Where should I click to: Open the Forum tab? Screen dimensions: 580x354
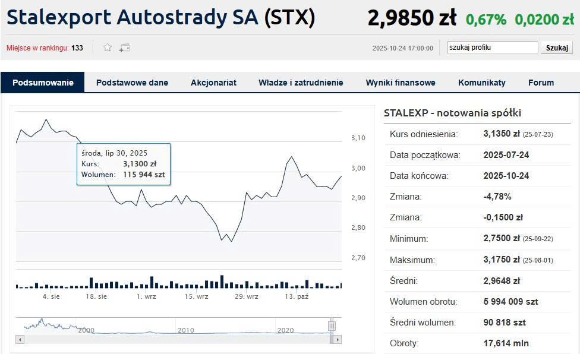point(541,83)
